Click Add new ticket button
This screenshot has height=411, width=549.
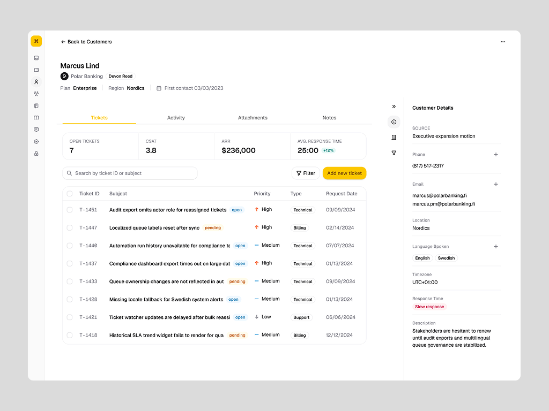345,173
